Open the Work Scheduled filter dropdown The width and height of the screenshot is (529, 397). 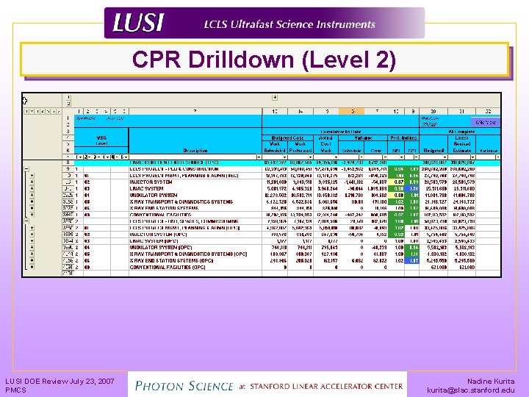pos(285,157)
